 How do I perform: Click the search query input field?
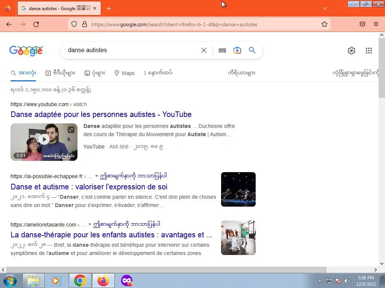[133, 50]
